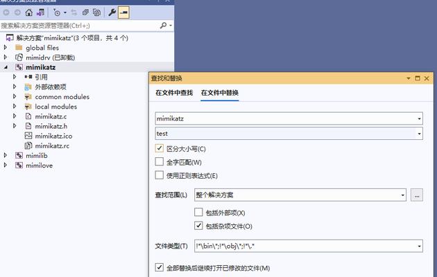Click the mimilib project icon

[x=19, y=155]
